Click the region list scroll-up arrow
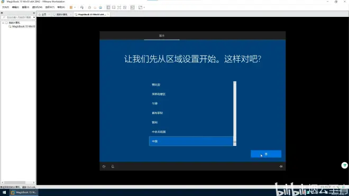Screen dimensions: 349x196 pos(235,82)
